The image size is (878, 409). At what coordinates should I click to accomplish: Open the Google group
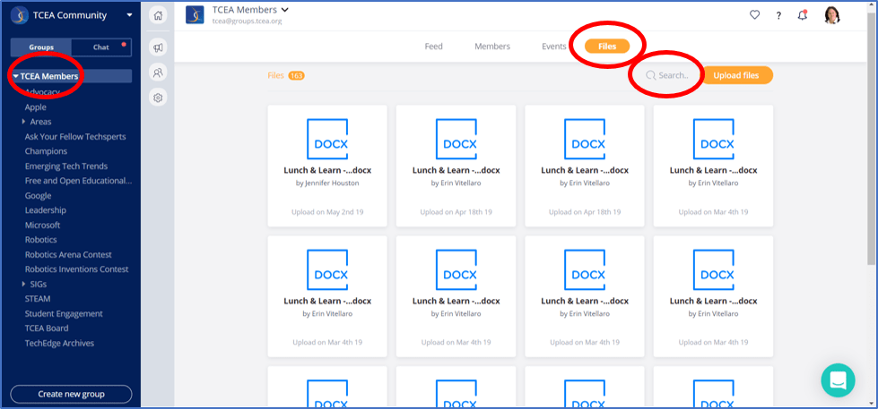pyautogui.click(x=38, y=196)
